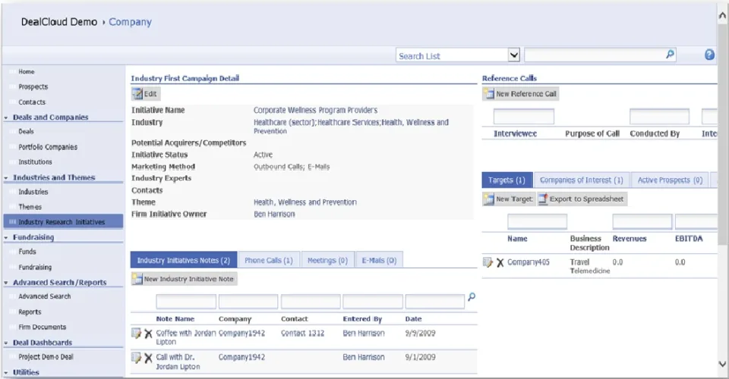Click Purpose of Call column header
The height and width of the screenshot is (379, 729).
592,133
